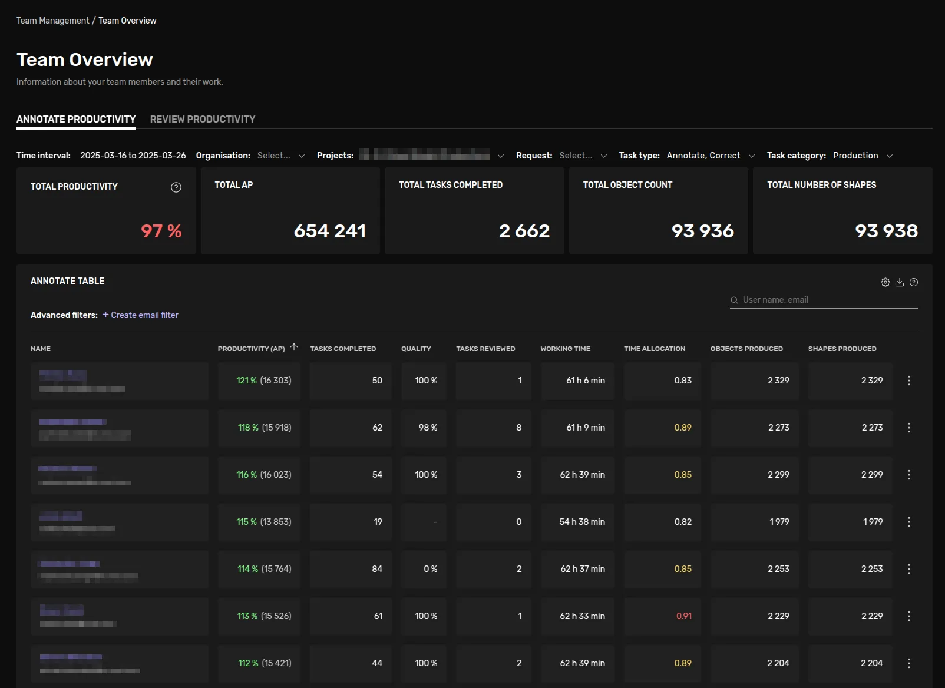
Task: Open row menu for 112 % productivity
Action: pyautogui.click(x=909, y=663)
